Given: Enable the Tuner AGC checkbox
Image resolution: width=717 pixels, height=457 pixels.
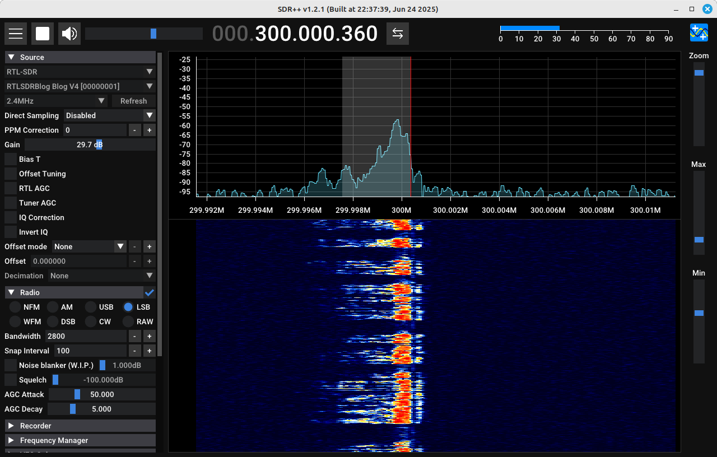Looking at the screenshot, I should point(11,203).
